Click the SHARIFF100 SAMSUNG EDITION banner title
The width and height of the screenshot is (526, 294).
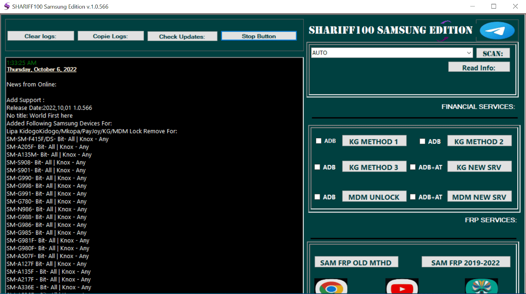[x=390, y=30]
